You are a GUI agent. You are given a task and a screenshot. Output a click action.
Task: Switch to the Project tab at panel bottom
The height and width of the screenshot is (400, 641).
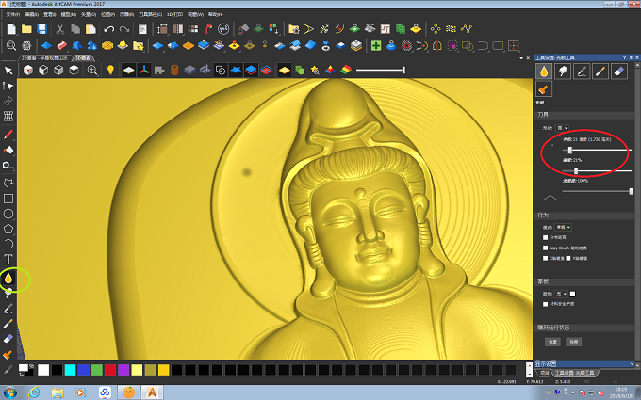point(544,373)
